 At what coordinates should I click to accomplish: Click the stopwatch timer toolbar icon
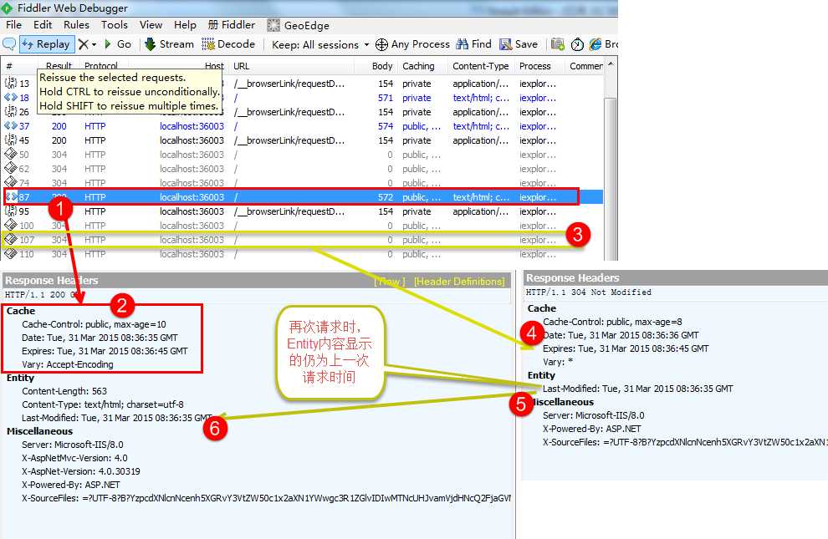[577, 45]
